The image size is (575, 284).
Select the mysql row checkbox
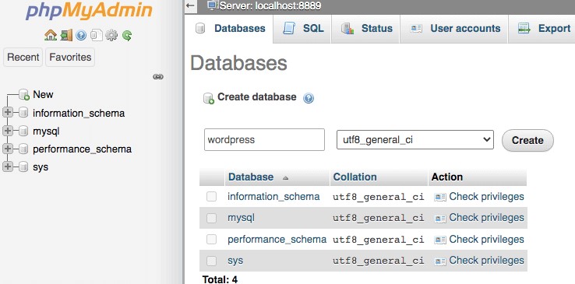[211, 218]
